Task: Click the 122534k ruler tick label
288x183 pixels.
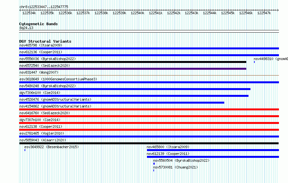Action: (29, 13)
